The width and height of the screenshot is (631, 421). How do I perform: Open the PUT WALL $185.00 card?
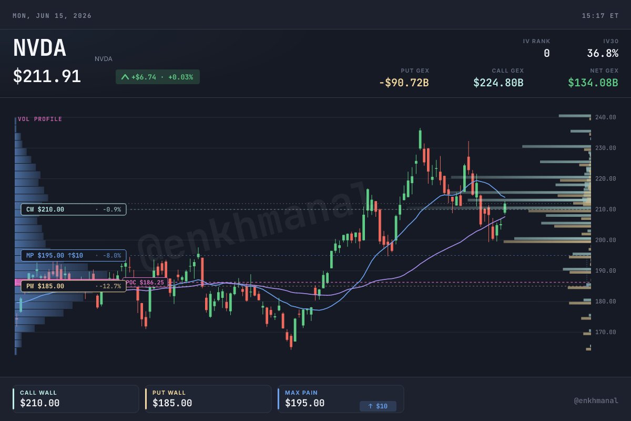coord(208,399)
